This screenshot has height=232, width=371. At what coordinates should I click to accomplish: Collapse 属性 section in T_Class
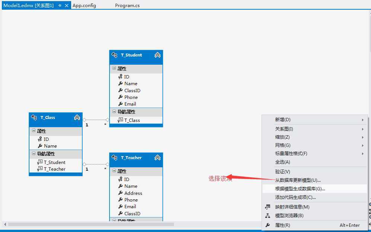coord(34,130)
